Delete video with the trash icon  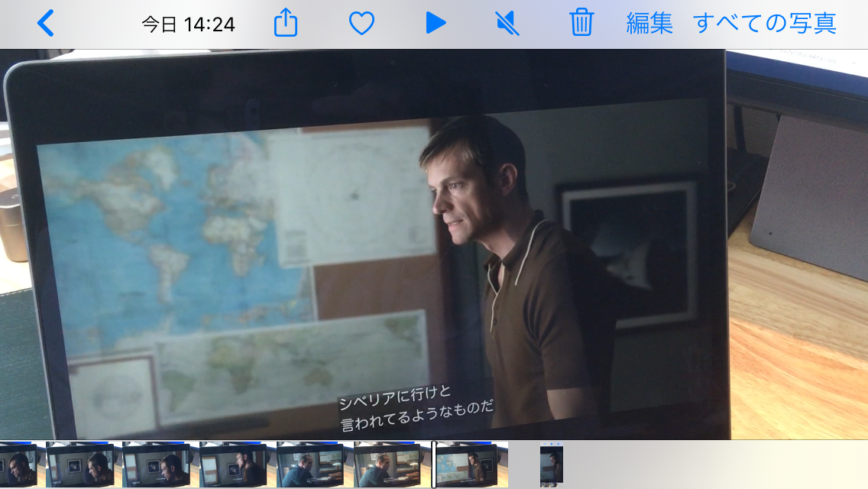(581, 23)
